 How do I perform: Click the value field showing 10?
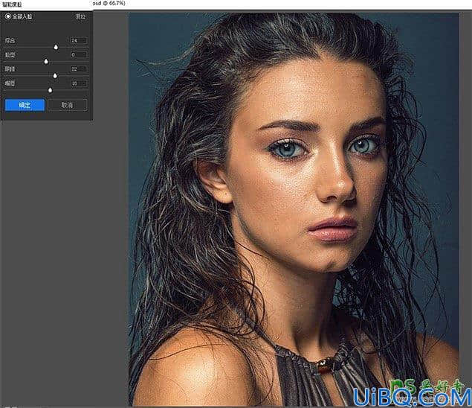tap(80, 83)
